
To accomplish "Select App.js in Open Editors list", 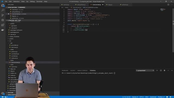I will [14, 16].
